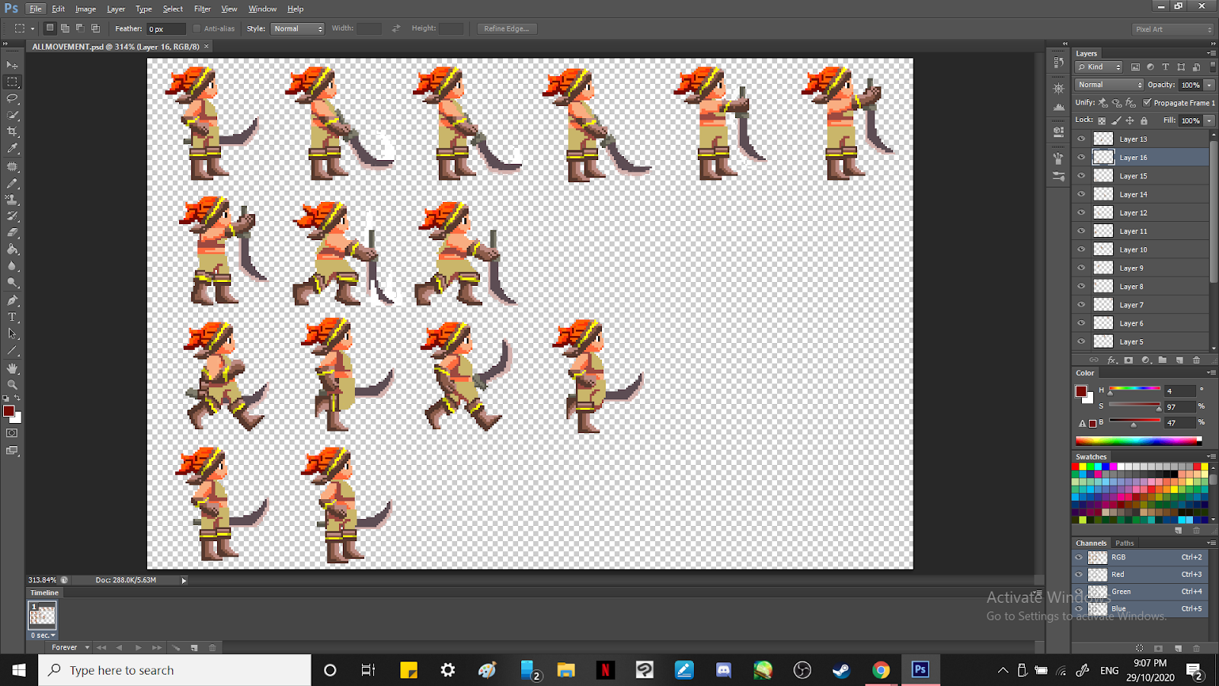Select the Paint Bucket tool
This screenshot has width=1219, height=686.
click(x=12, y=249)
